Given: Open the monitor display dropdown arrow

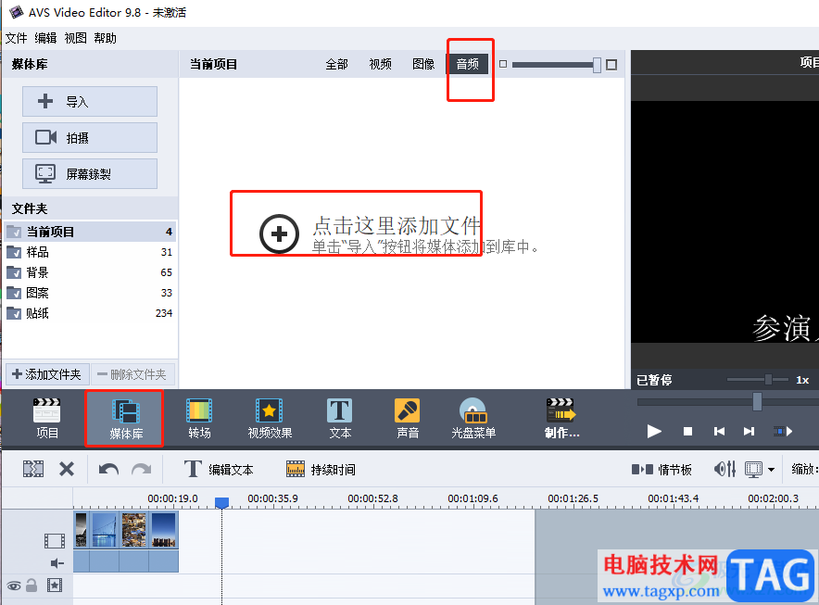Looking at the screenshot, I should point(771,470).
